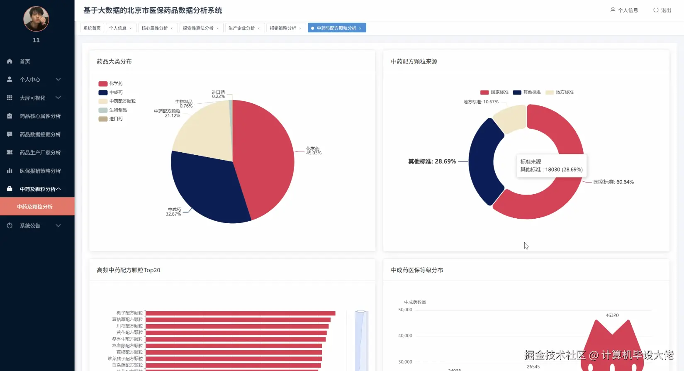This screenshot has width=684, height=371.
Task: Close the 报销策略分析 tab
Action: [300, 28]
